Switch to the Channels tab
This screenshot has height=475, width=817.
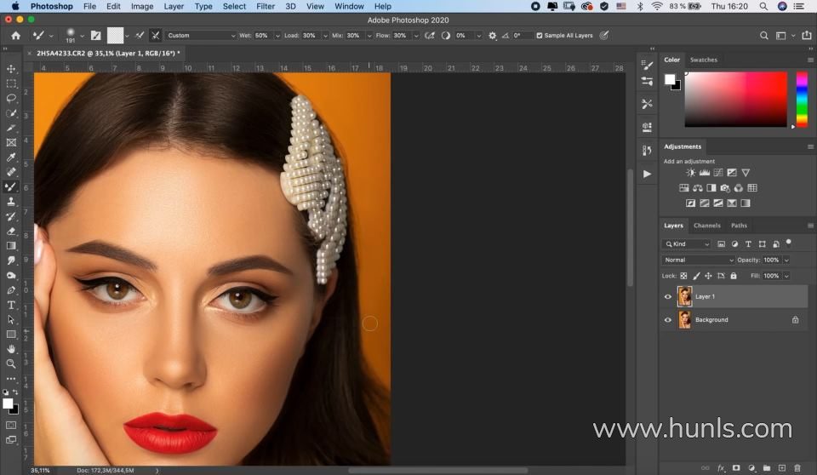706,226
